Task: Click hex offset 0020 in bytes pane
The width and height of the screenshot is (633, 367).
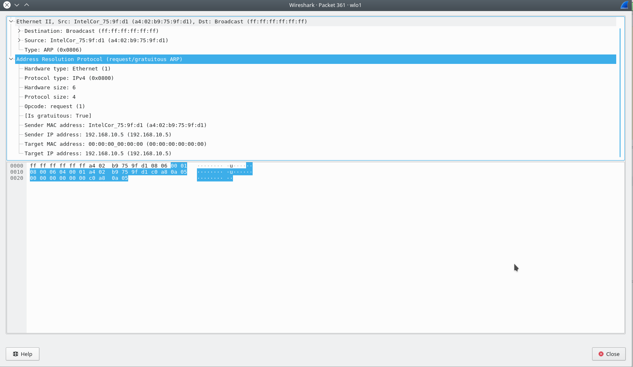Action: coord(17,178)
